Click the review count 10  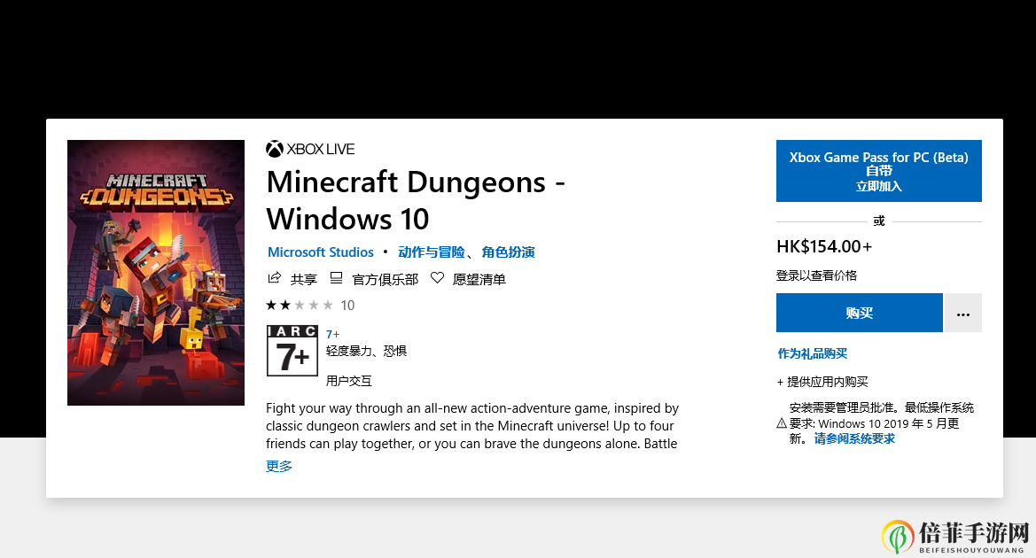tap(347, 306)
